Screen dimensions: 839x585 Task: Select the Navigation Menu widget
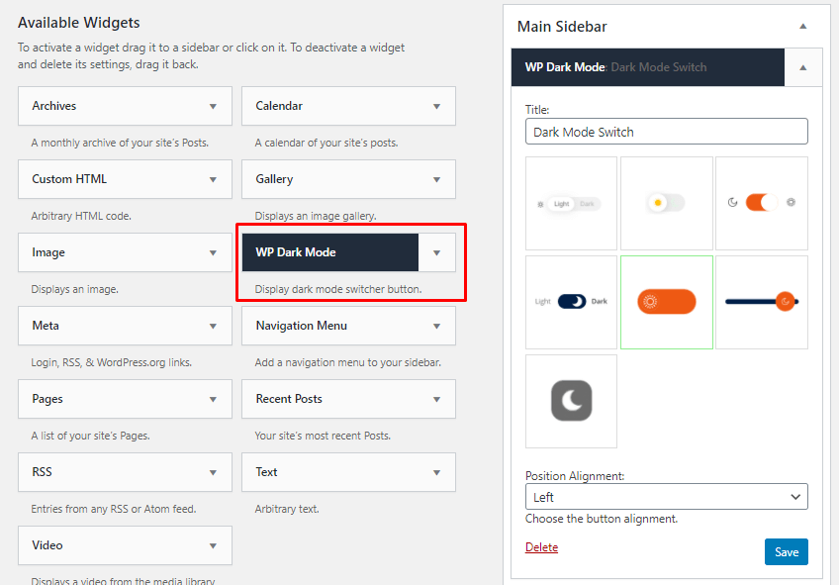pyautogui.click(x=302, y=326)
